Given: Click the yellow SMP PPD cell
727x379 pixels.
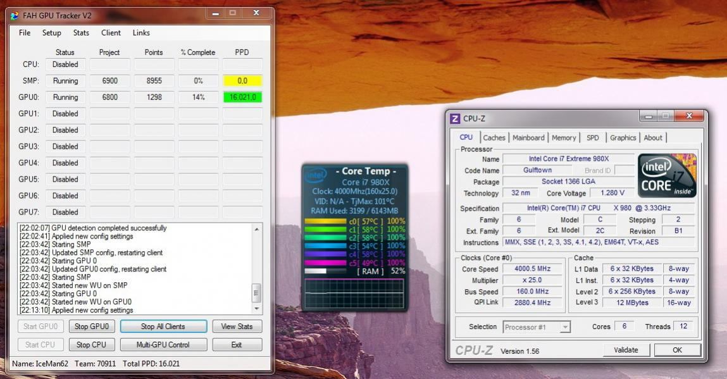Looking at the screenshot, I should (x=242, y=81).
